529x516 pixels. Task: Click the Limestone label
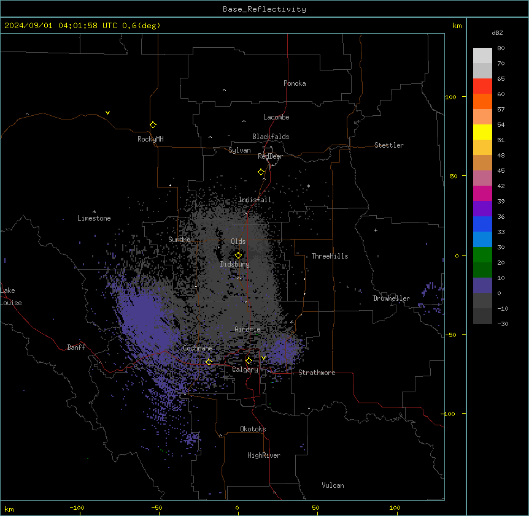point(94,218)
